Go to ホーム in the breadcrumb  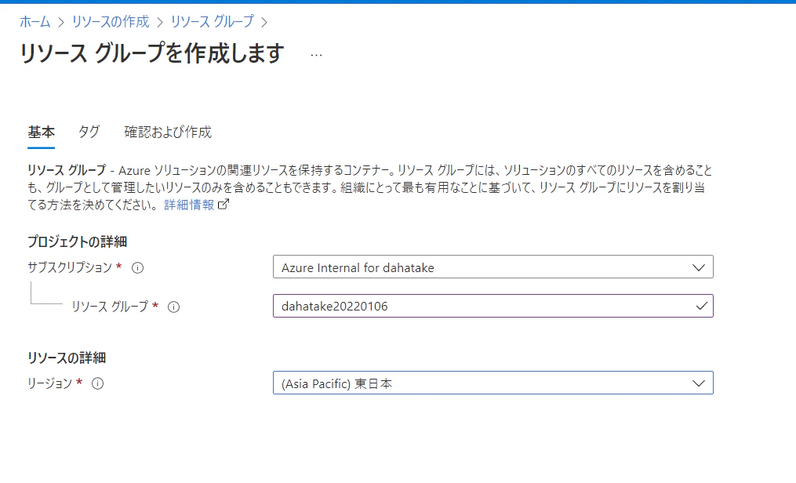pos(35,22)
